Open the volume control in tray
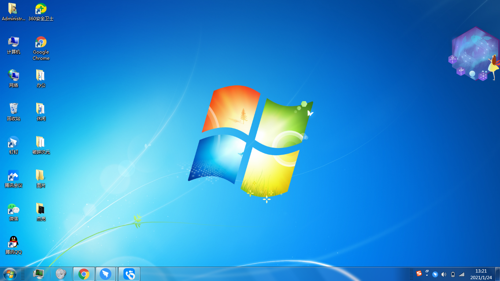 (x=444, y=274)
